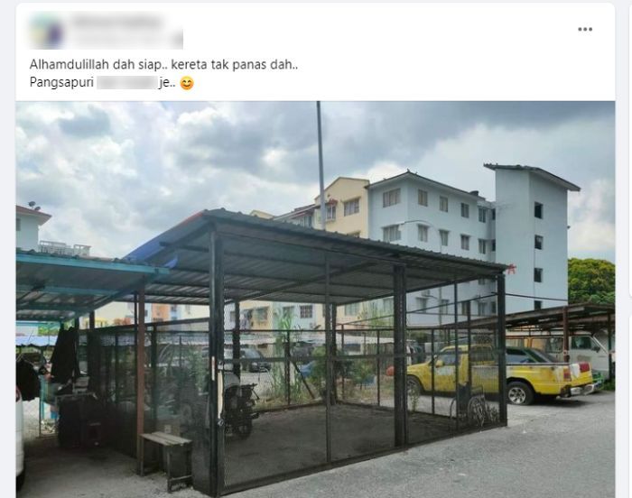Click the word 'Pangsapuri' in the caption

(61, 83)
